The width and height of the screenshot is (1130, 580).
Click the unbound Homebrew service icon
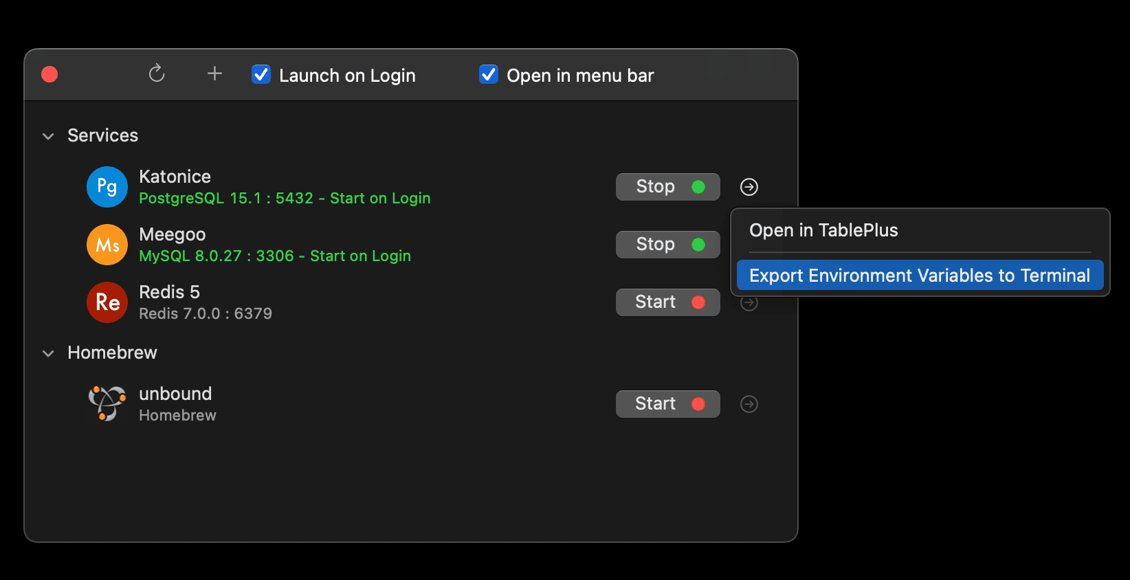(x=107, y=403)
